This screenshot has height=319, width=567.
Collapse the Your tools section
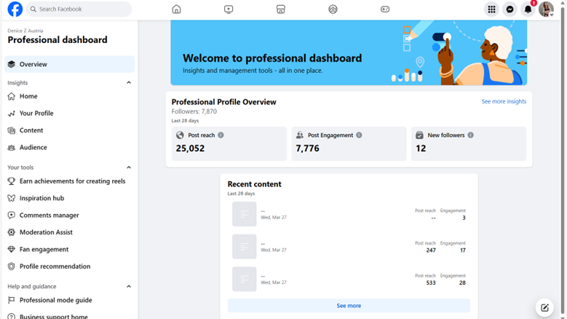pos(129,168)
